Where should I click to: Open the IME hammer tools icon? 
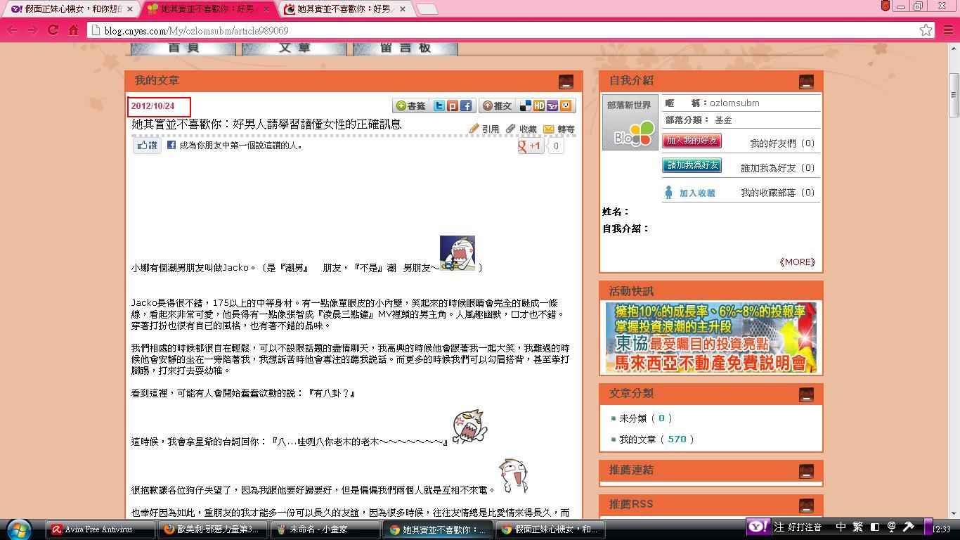(x=908, y=527)
